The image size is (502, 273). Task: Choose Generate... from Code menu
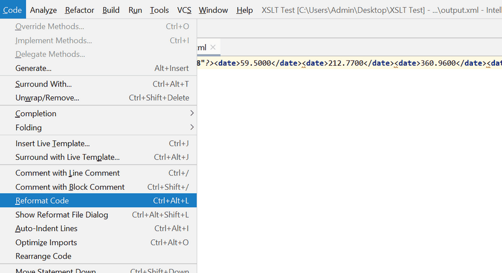[99, 68]
